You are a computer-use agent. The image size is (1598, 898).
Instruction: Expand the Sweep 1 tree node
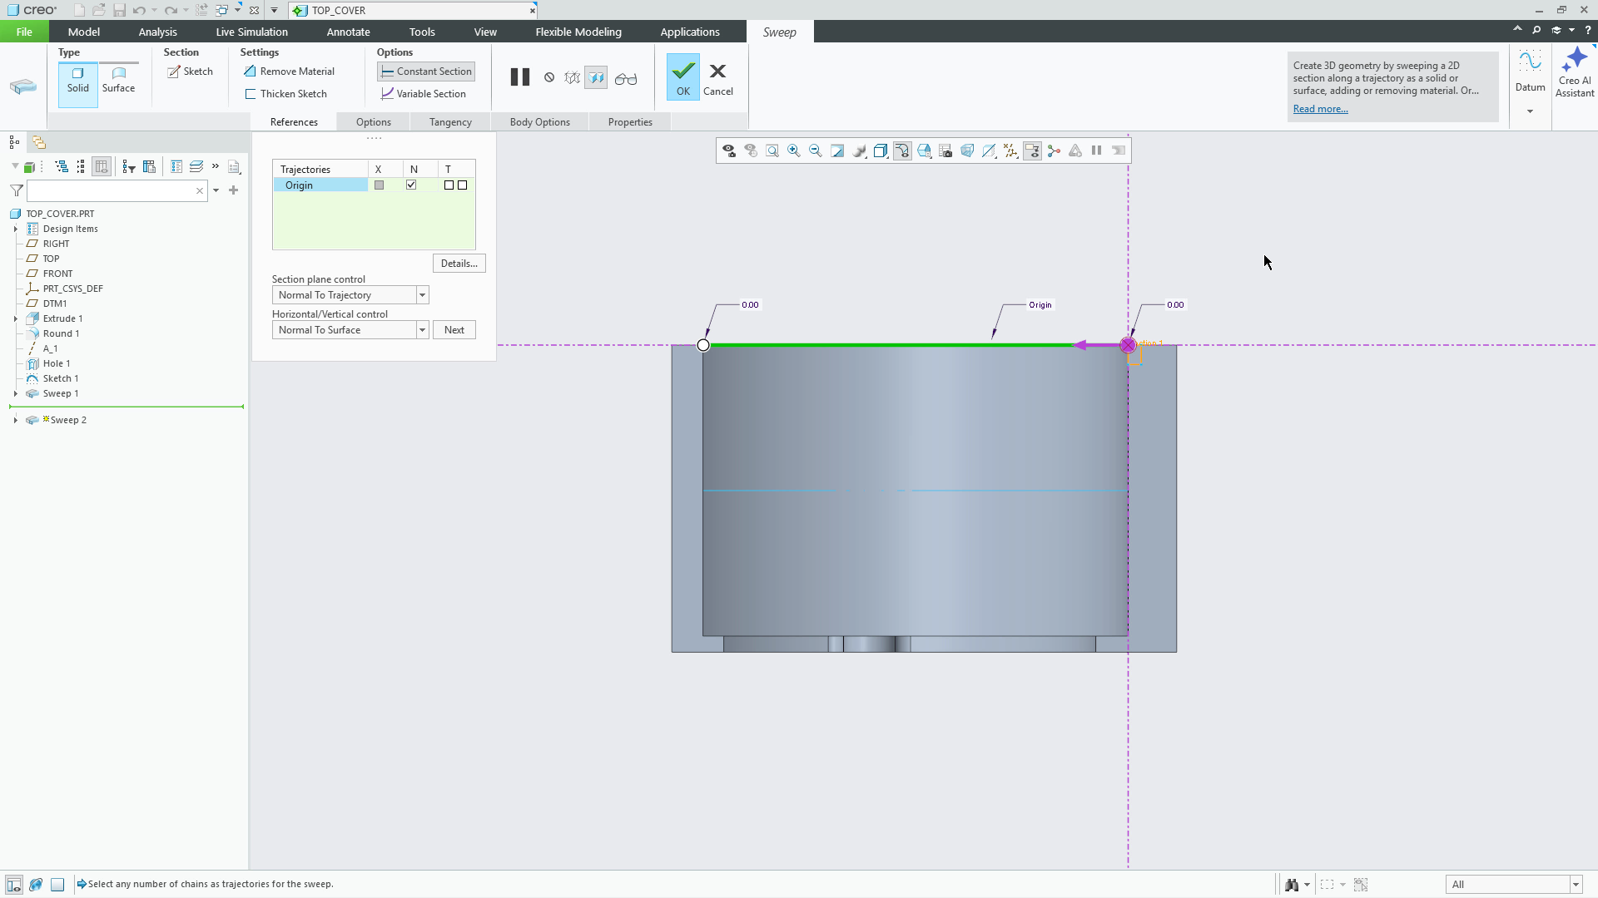click(x=15, y=393)
